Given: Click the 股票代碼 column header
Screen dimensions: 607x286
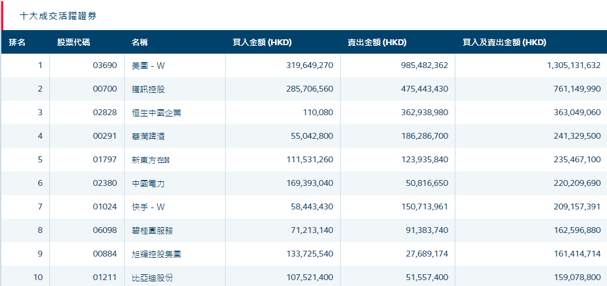Looking at the screenshot, I should 73,43.
